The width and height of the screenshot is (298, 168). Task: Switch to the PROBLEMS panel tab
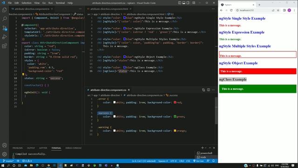[x=18, y=148]
